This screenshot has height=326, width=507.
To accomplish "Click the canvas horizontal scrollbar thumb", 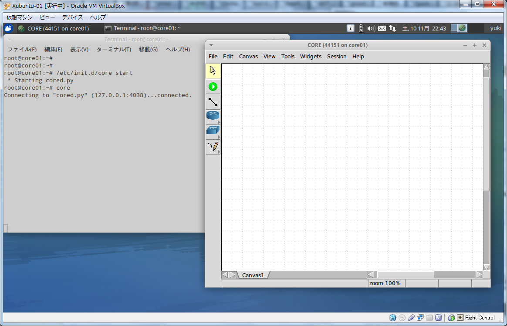I will point(405,275).
